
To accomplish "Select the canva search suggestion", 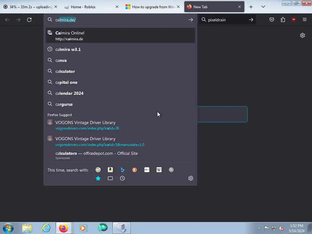I will (120, 60).
